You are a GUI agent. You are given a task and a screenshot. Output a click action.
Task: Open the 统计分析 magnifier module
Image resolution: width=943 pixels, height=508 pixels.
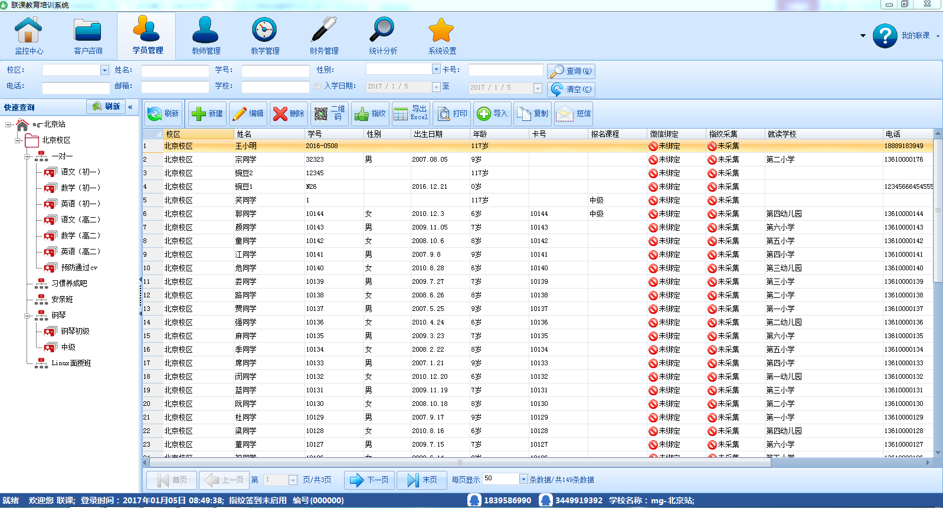[383, 36]
